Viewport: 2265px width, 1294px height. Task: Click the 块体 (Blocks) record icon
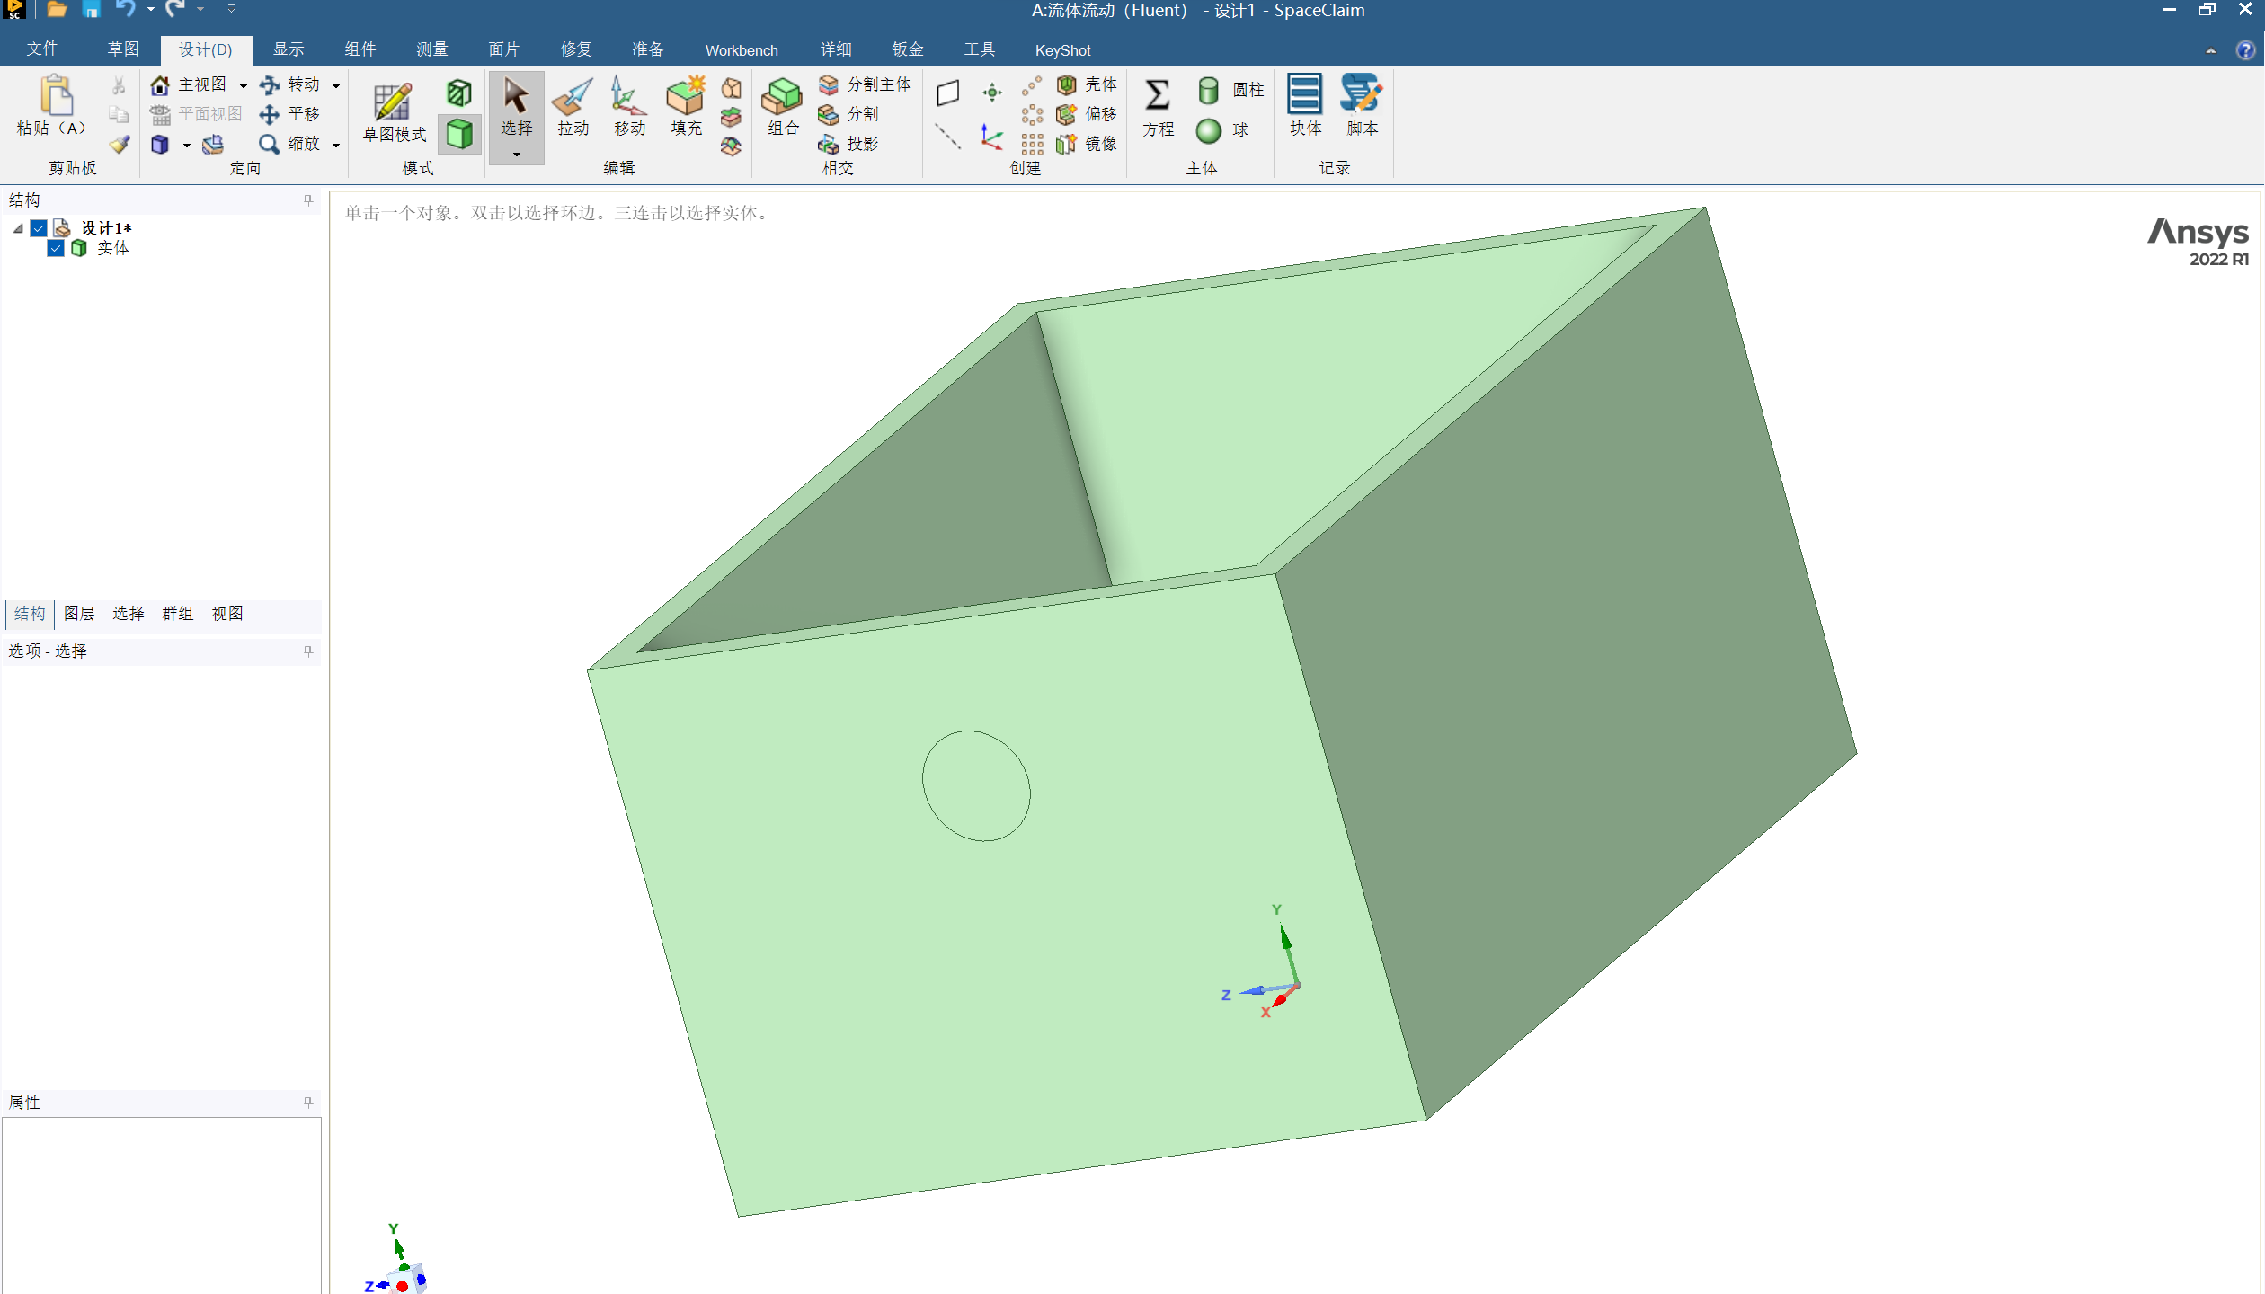pyautogui.click(x=1305, y=93)
